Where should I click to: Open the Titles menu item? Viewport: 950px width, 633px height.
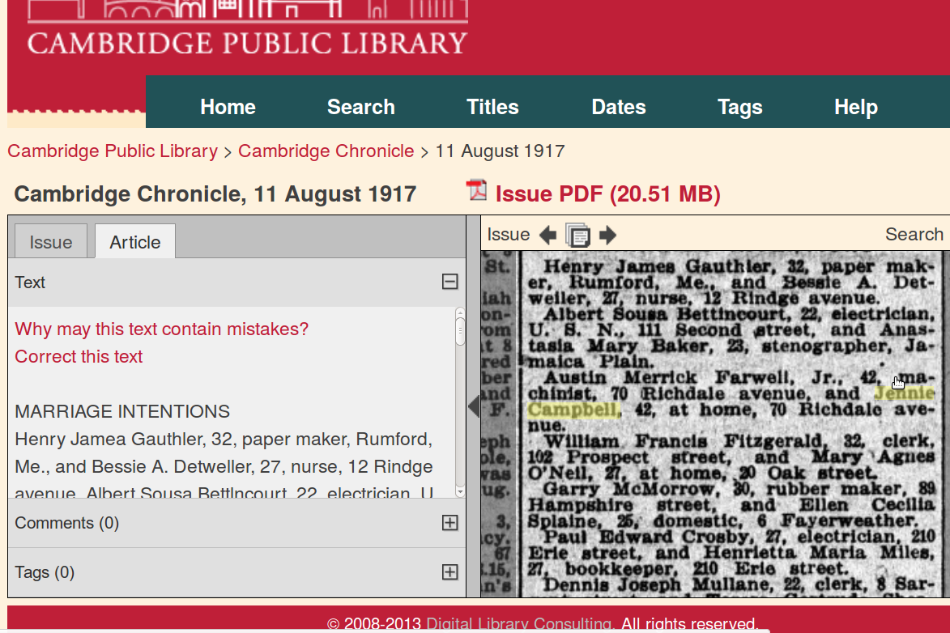[492, 107]
